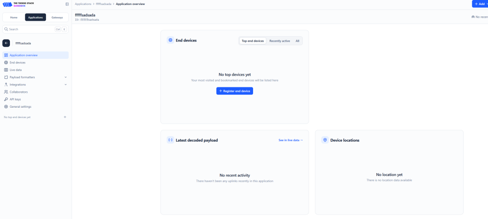Screen dimensions: 488x219
Task: Expand the Payload formatters submenu chevron
Action: click(x=66, y=77)
